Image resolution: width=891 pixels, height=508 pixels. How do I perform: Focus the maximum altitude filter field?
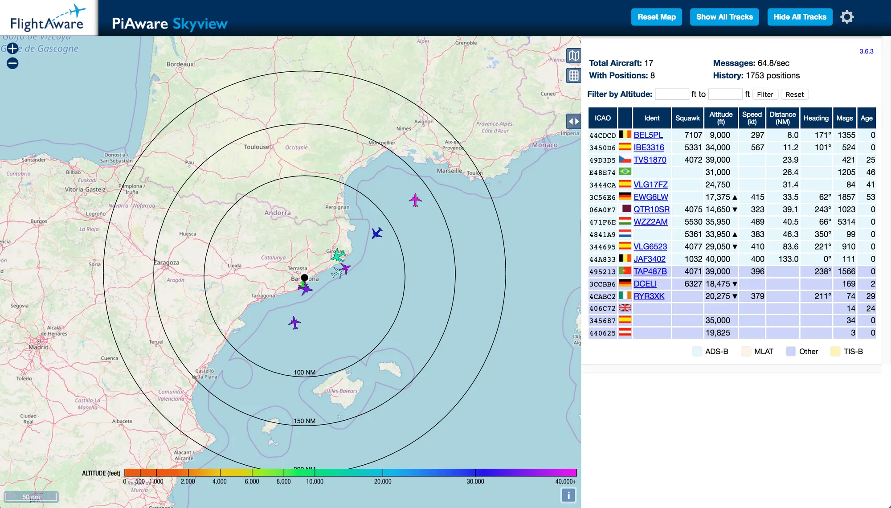[x=725, y=94]
